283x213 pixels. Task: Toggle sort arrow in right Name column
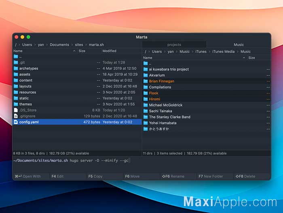point(244,58)
